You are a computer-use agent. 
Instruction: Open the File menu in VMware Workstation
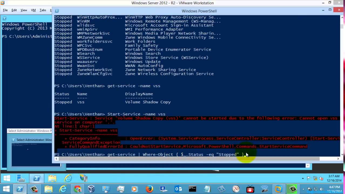click(5, 10)
